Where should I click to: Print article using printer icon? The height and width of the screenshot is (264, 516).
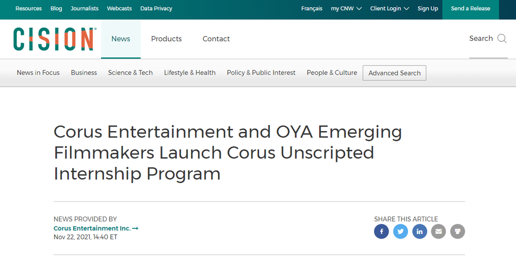tap(458, 231)
